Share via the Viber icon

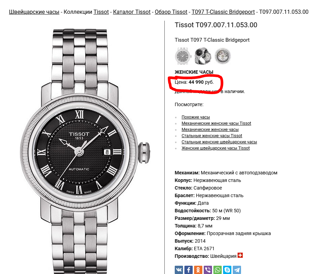point(208,270)
